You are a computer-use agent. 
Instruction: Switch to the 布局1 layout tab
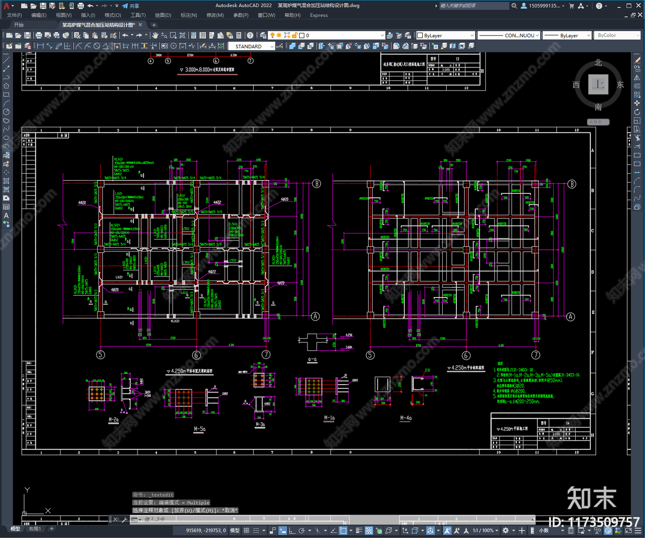tap(35, 529)
